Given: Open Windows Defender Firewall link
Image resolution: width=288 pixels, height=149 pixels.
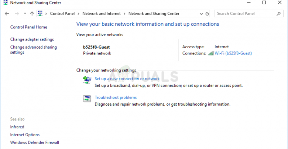Looking at the screenshot, I should pos(34,142).
